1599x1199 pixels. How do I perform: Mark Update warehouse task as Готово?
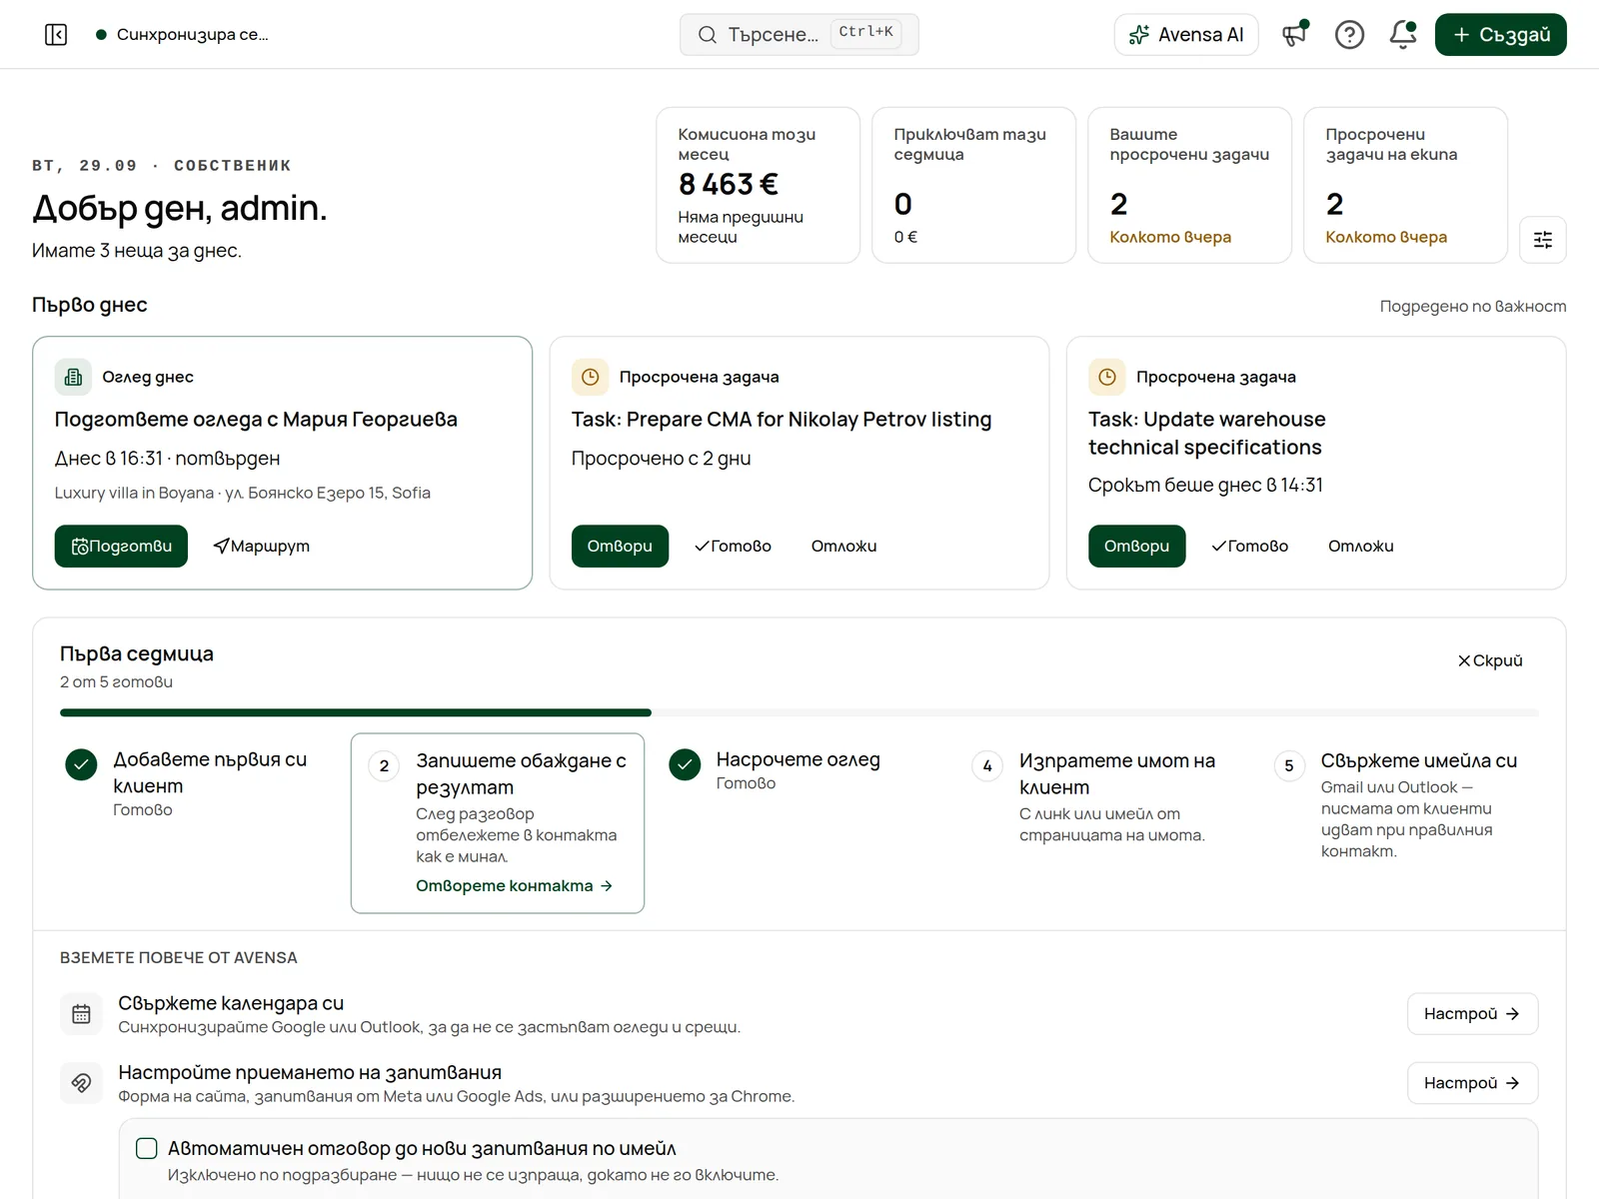[1249, 546]
